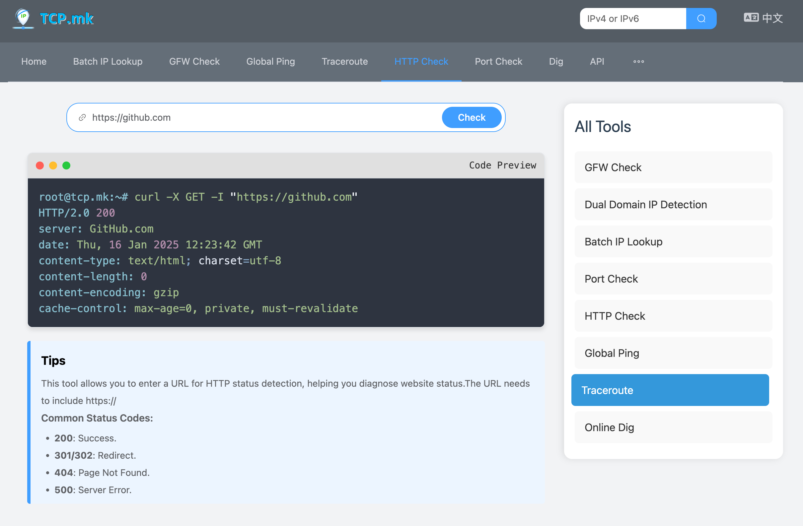Viewport: 803px width, 526px height.
Task: Click the yellow dot in code preview
Action: pos(53,165)
